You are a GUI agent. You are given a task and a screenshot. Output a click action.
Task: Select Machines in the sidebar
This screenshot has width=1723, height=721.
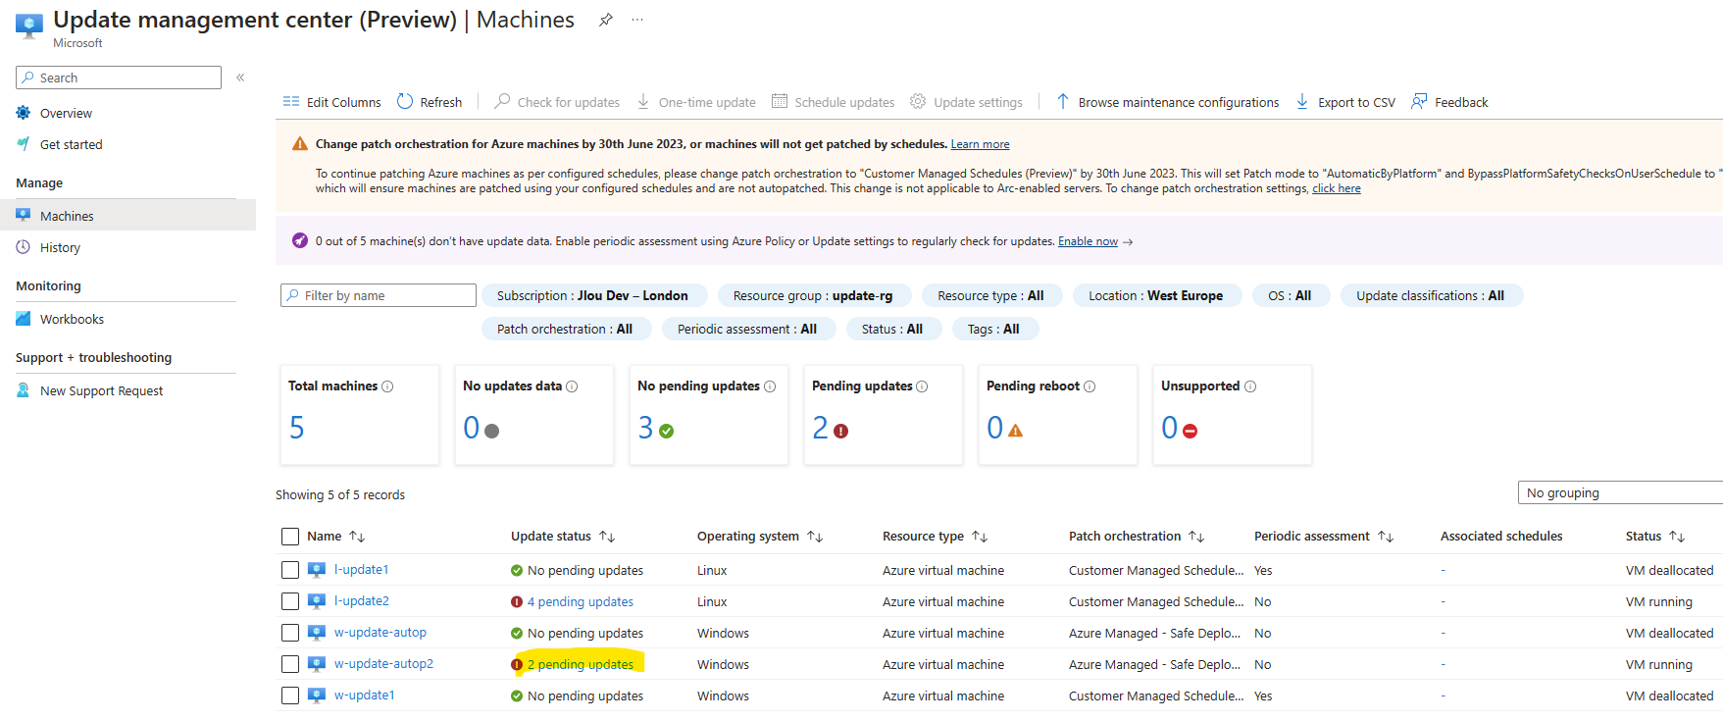point(127,216)
